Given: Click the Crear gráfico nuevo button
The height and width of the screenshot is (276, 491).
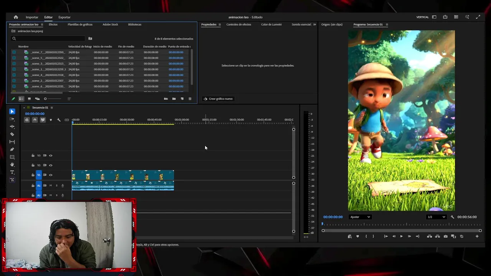Looking at the screenshot, I should [x=218, y=99].
